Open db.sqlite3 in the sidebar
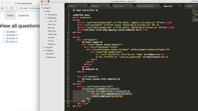This screenshot has height=111, width=198. click(50, 54)
